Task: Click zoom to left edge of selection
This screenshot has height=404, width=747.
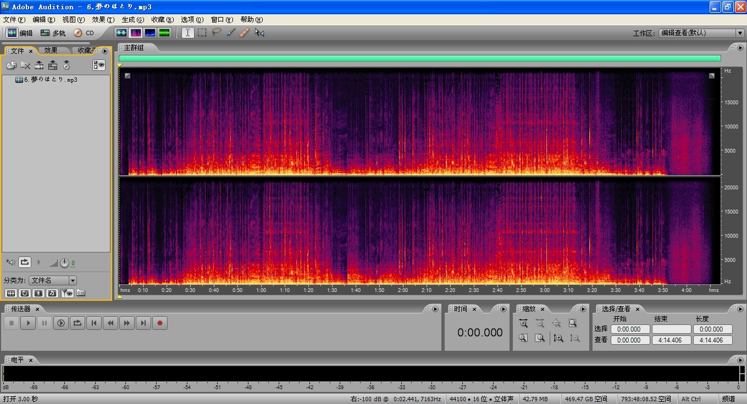Action: 523,338
